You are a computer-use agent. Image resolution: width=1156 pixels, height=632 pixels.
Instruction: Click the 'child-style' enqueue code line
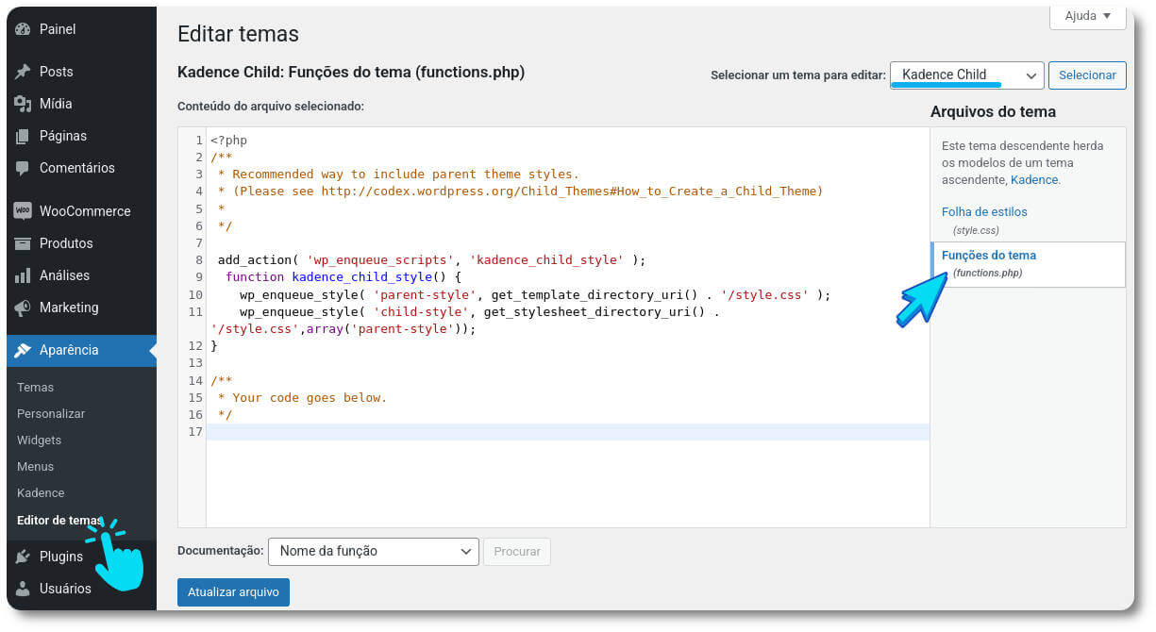(x=479, y=312)
